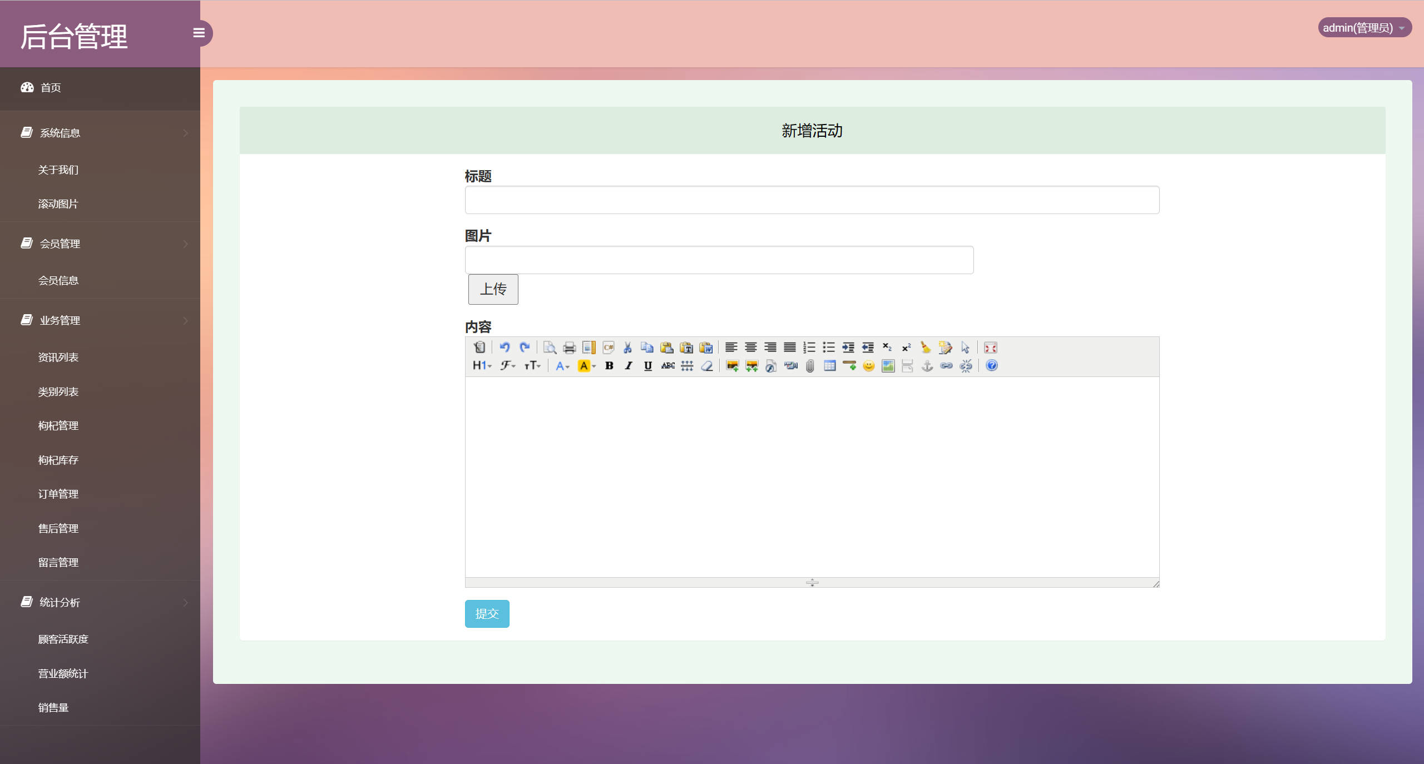Click the 上传 upload button

[x=492, y=289]
